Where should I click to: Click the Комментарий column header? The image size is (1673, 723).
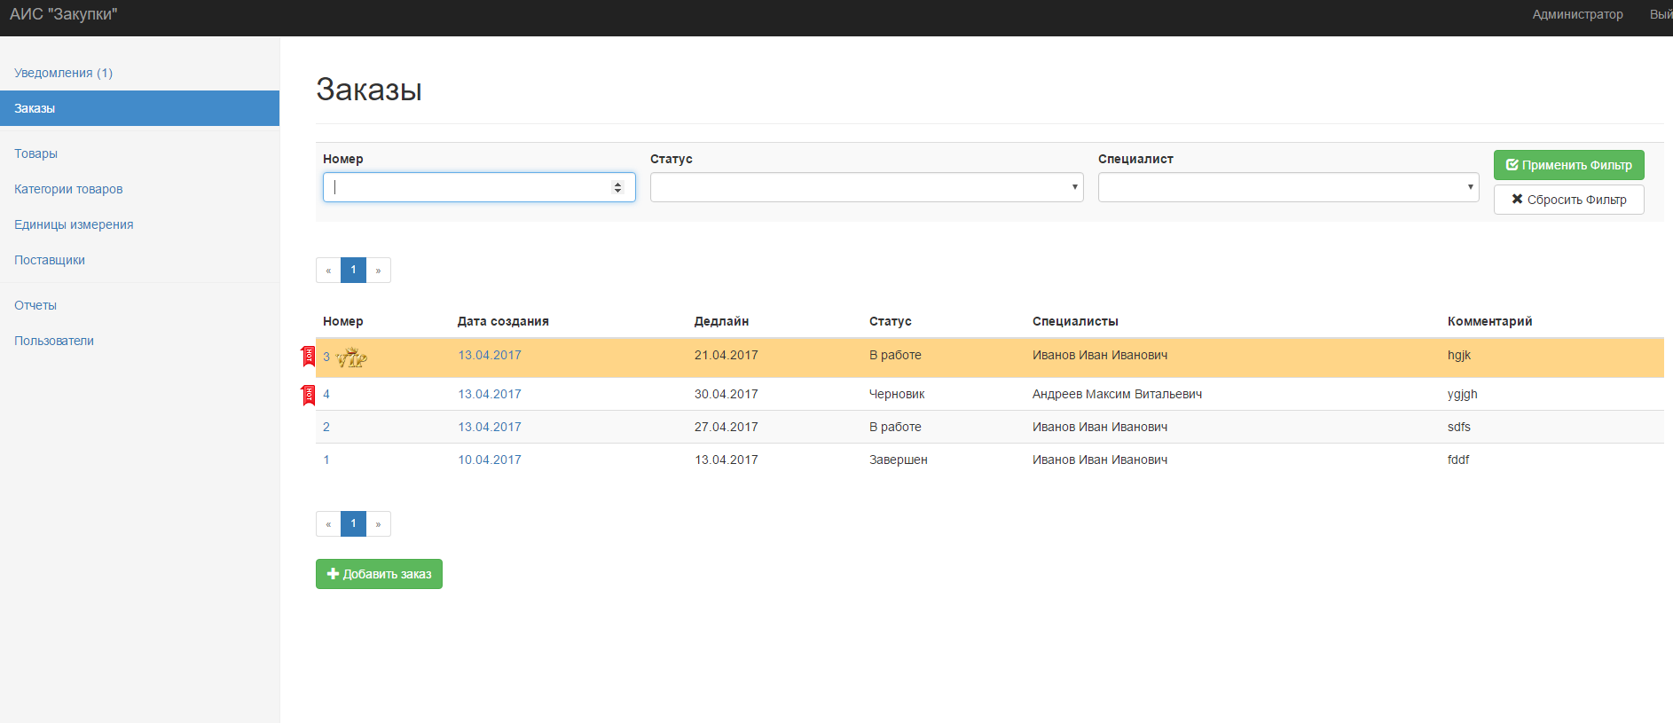[1490, 321]
